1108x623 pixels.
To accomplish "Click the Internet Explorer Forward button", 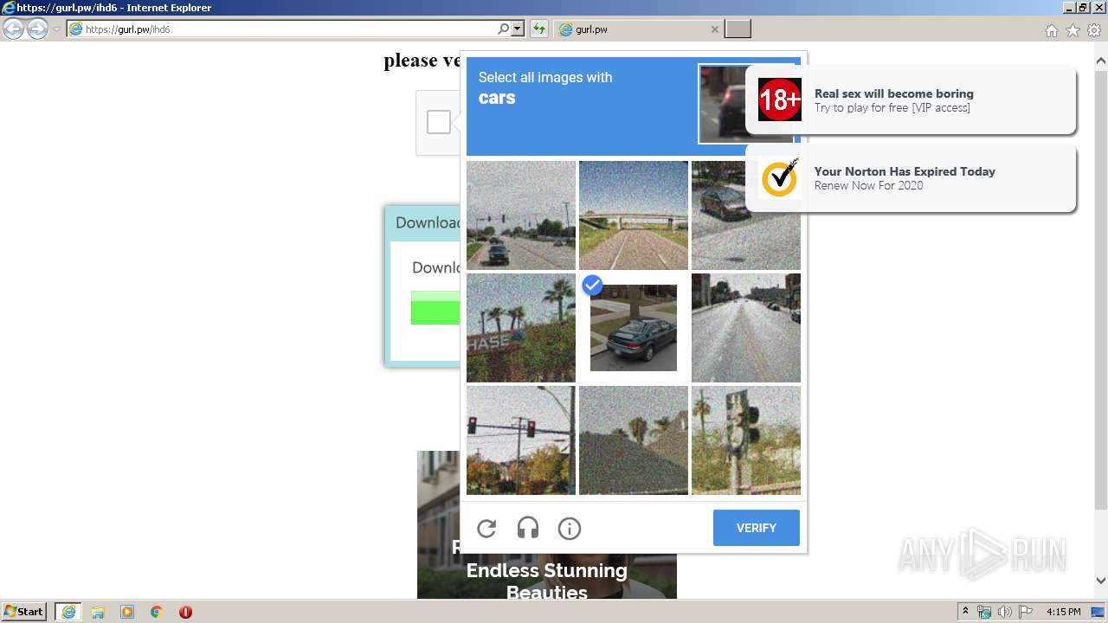I will pyautogui.click(x=37, y=29).
